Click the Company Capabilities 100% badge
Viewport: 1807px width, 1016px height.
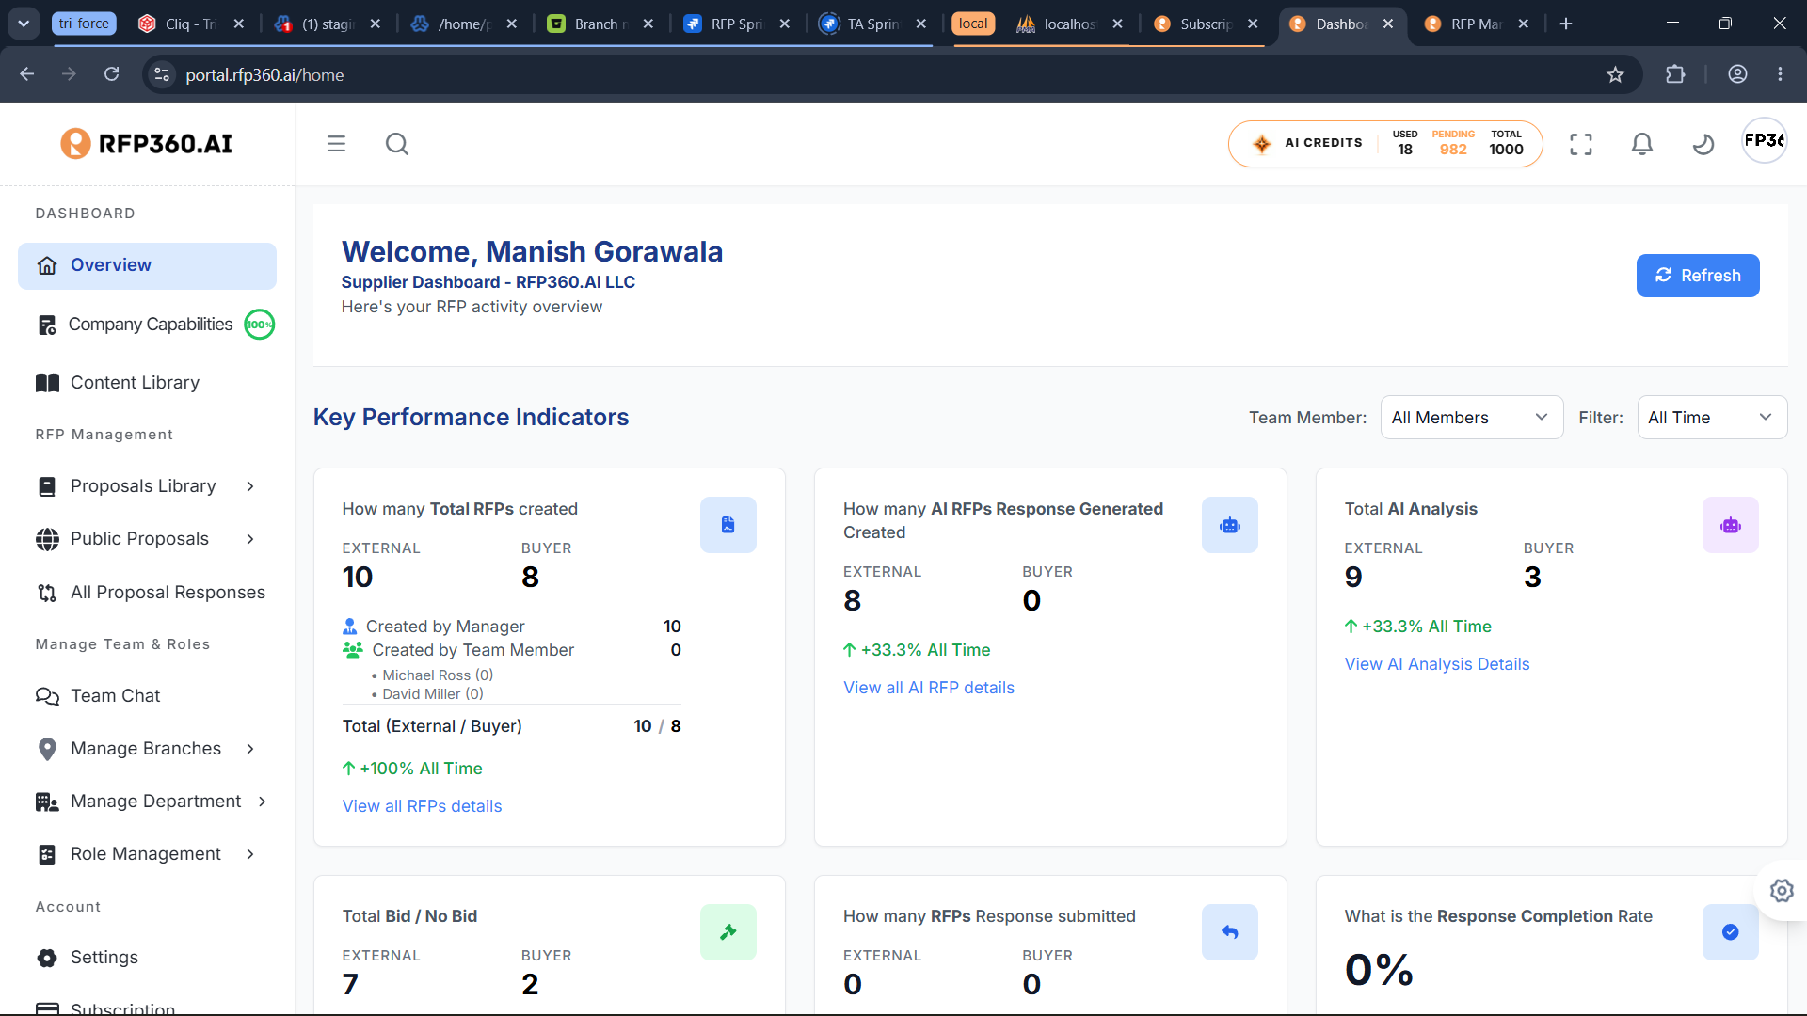pos(260,325)
